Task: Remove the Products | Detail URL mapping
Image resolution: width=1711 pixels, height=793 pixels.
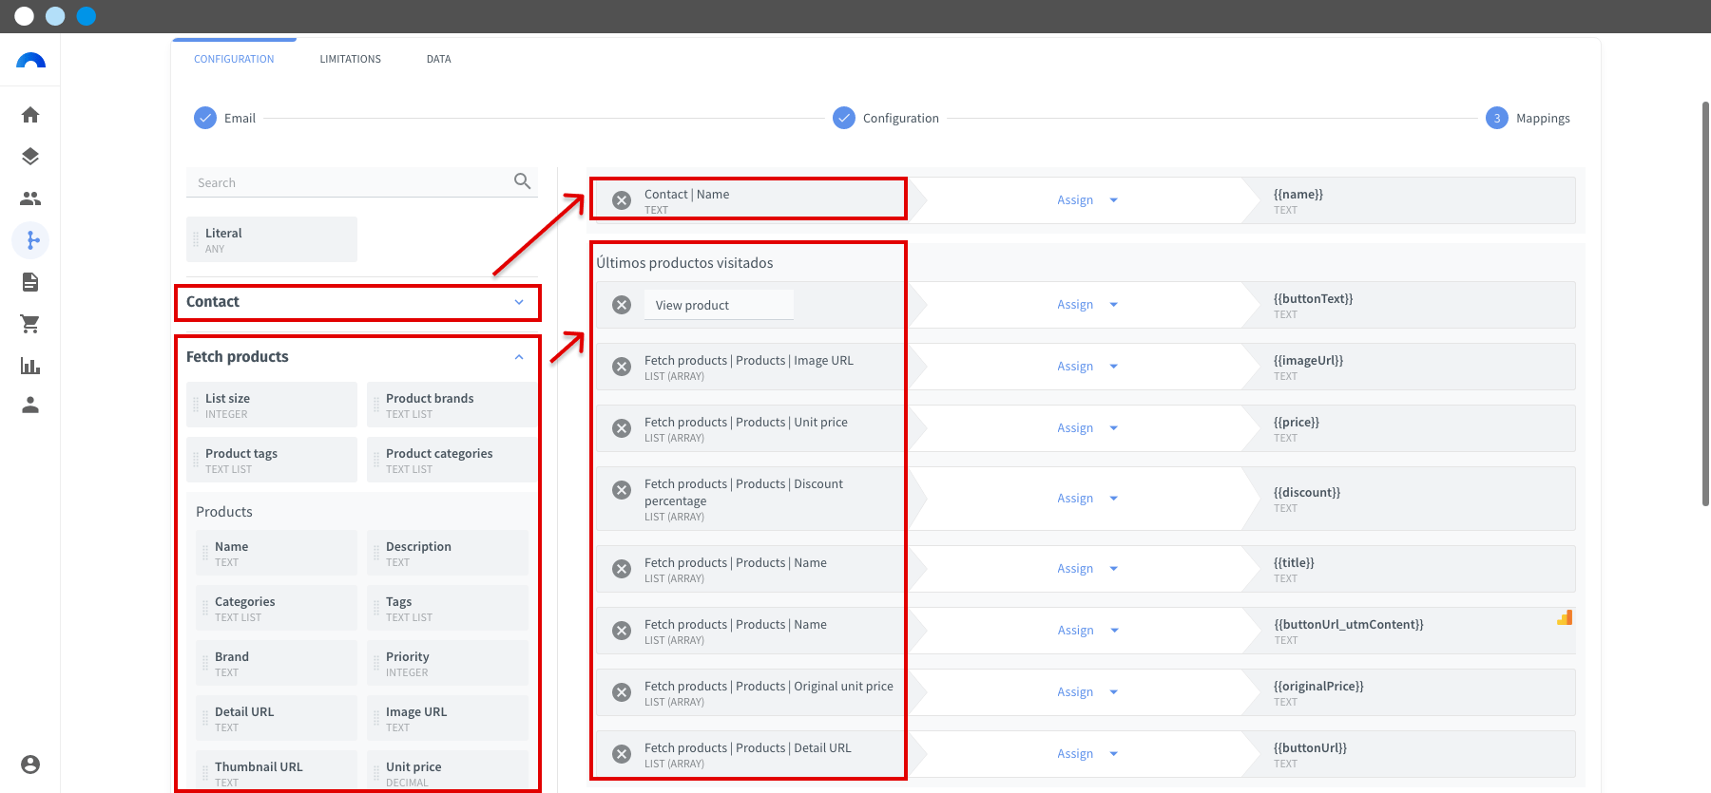Action: [x=622, y=754]
